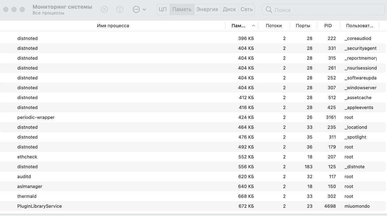Screen dimensions: 387x216
Task: Select distnoted row with PID 315
Action: [x=193, y=58]
